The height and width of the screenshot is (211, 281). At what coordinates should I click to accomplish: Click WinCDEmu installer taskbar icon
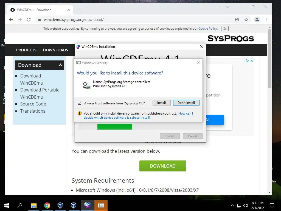pyautogui.click(x=87, y=206)
